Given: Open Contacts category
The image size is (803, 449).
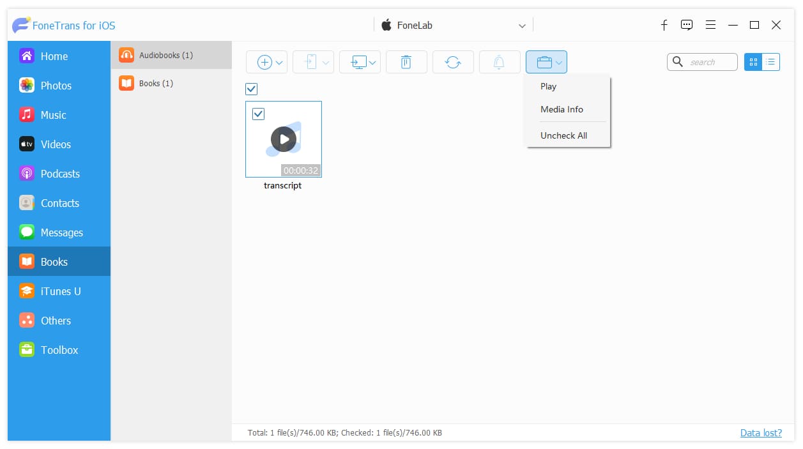Looking at the screenshot, I should [59, 203].
